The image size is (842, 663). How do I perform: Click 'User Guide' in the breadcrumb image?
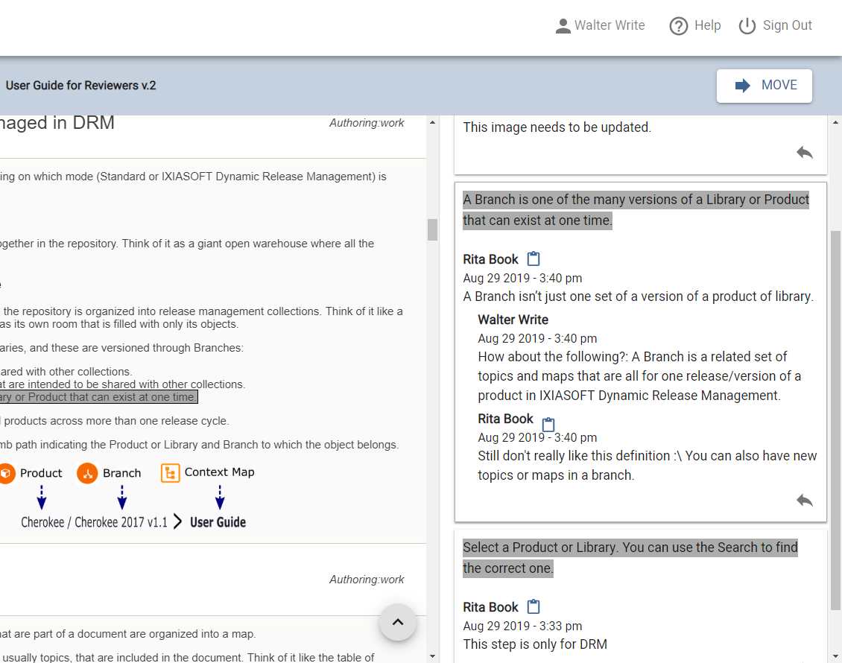tap(218, 522)
